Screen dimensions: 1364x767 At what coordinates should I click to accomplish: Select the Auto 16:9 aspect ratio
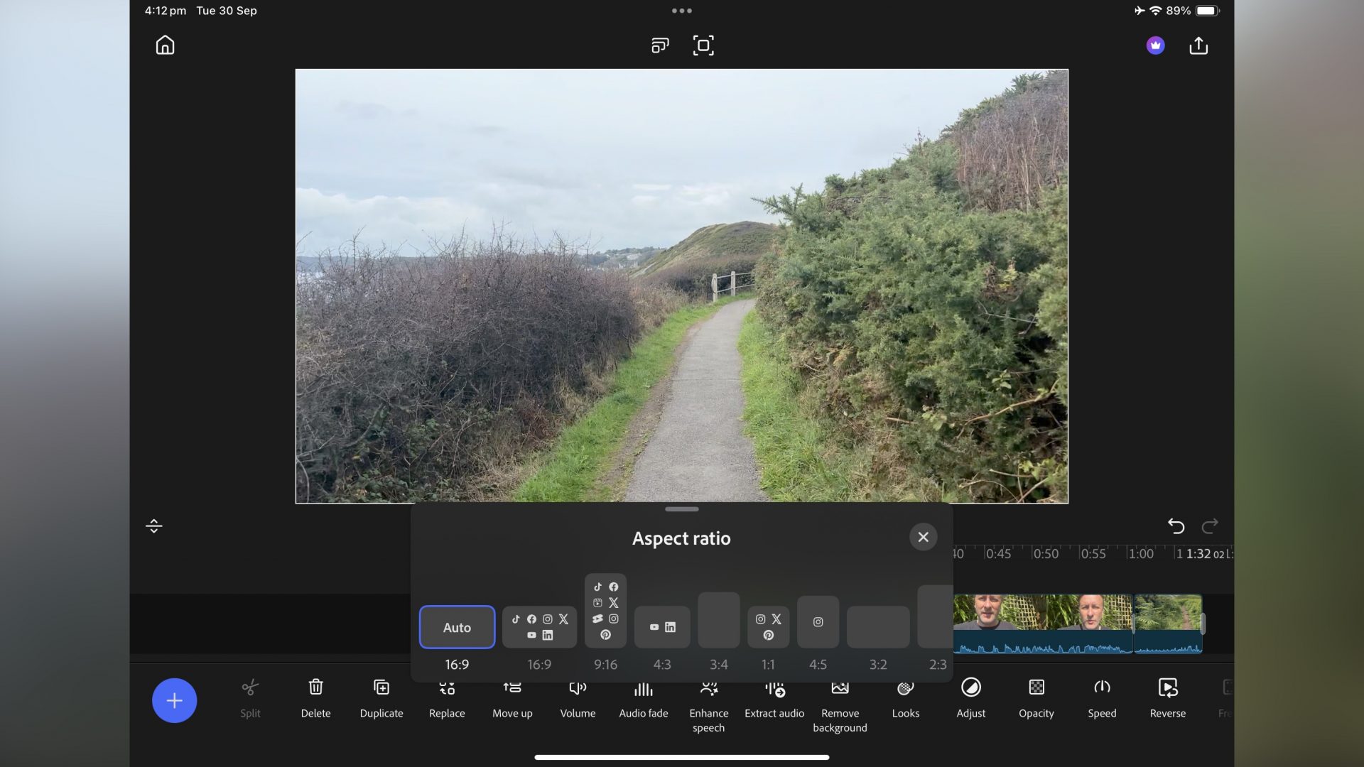457,627
